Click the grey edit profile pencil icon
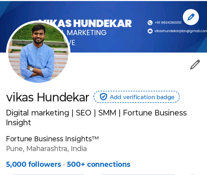Viewport: 207px width, 175px height. tap(195, 65)
